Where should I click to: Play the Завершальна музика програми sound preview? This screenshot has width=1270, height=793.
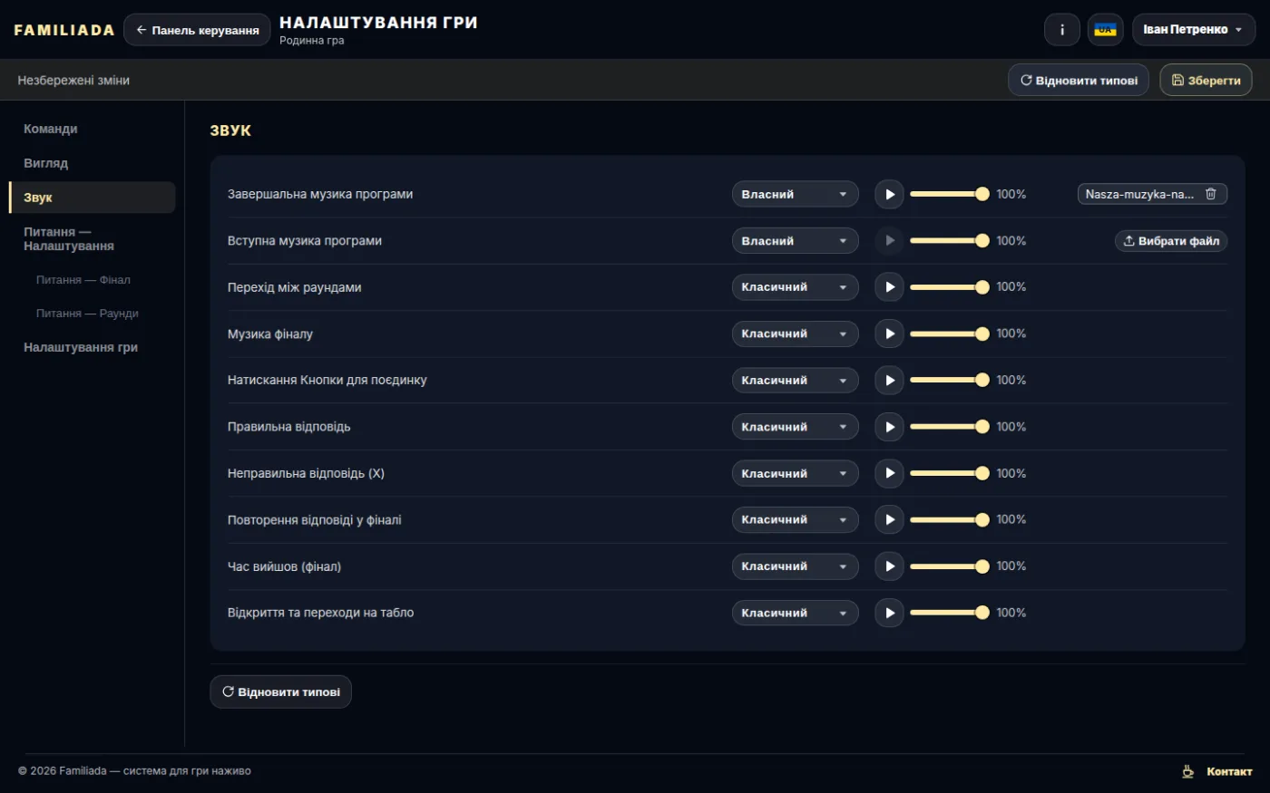(x=889, y=194)
